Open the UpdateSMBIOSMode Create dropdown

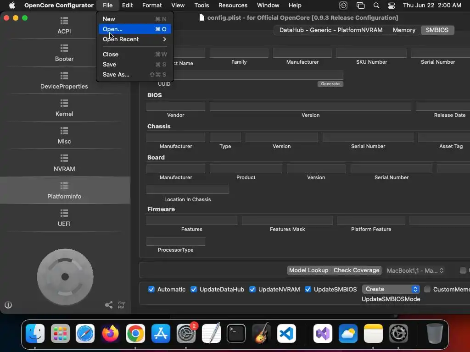pos(391,289)
